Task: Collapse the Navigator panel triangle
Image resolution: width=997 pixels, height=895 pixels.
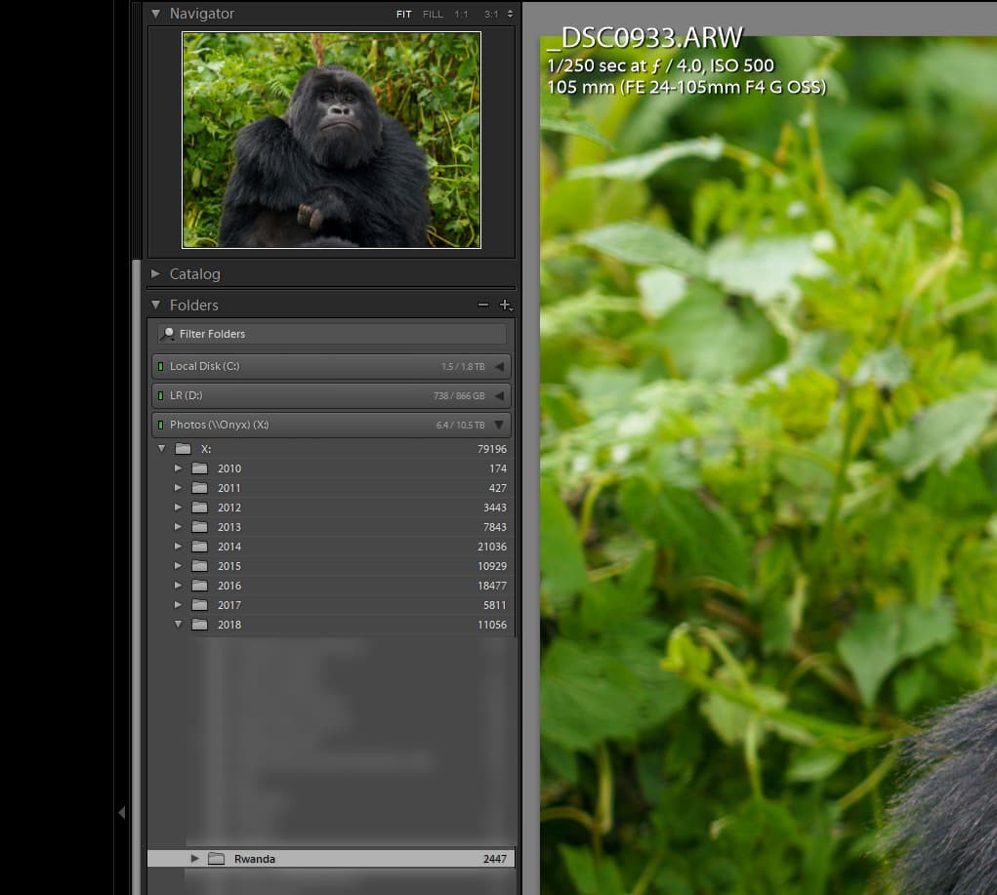Action: point(156,14)
